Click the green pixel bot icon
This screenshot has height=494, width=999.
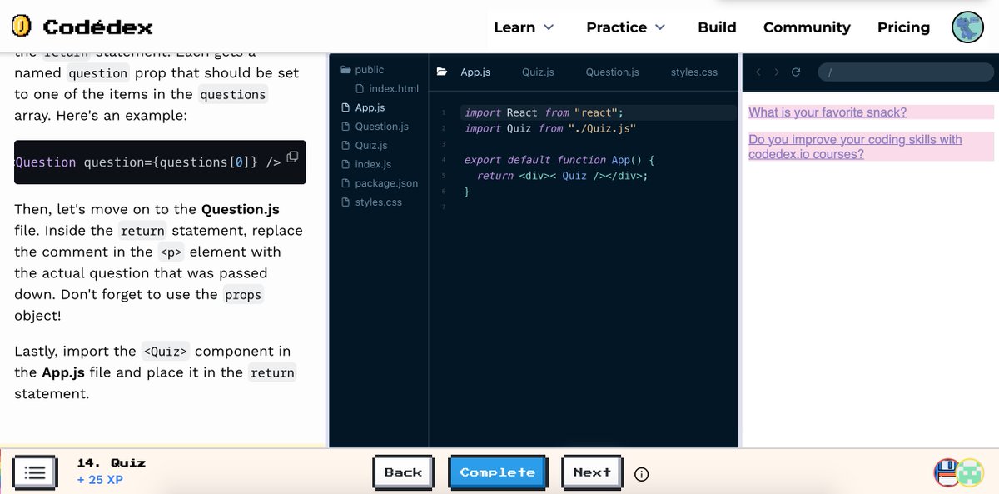972,472
